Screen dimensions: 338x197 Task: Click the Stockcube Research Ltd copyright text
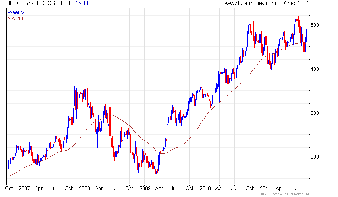point(285,194)
